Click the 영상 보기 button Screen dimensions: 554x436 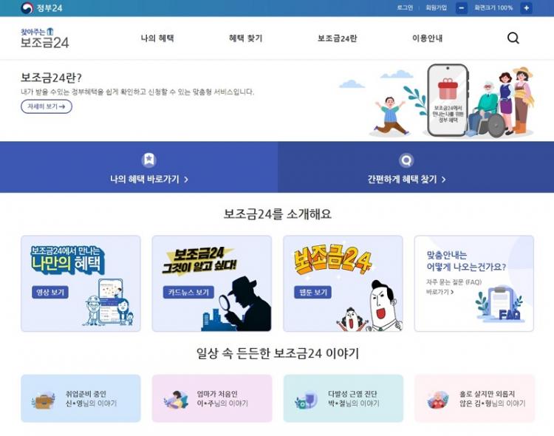(50, 292)
